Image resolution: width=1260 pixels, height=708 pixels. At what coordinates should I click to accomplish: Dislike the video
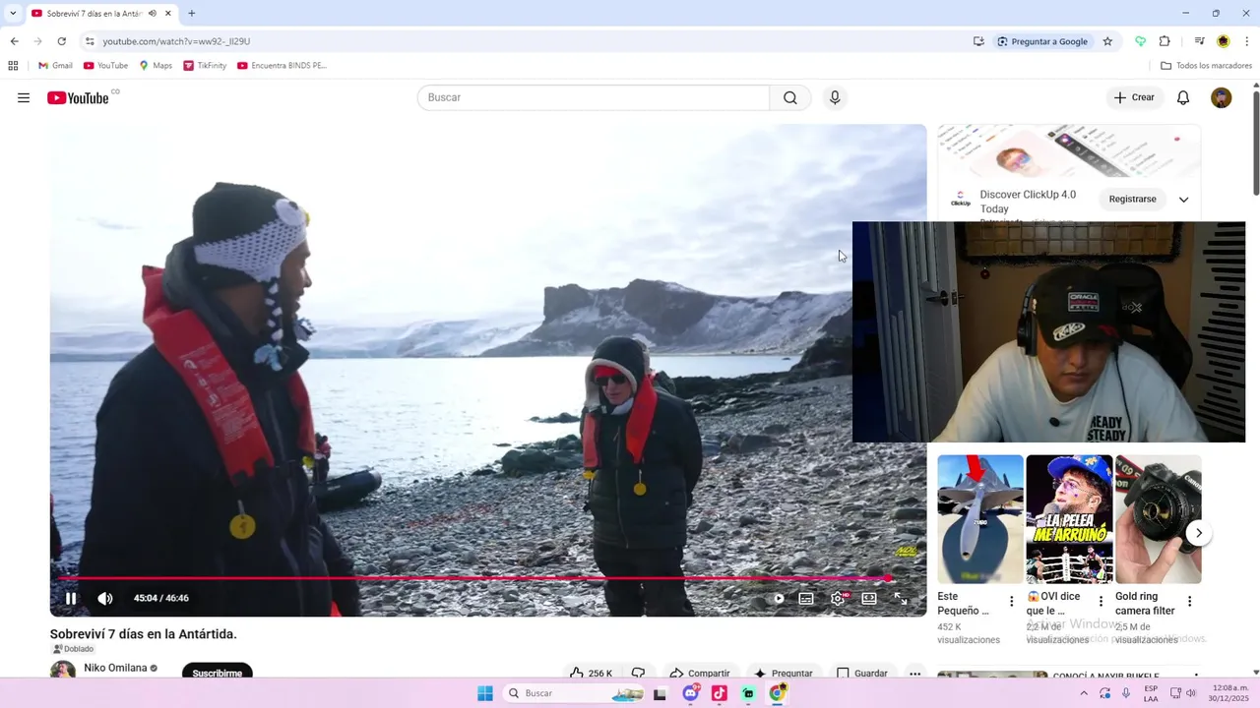[x=638, y=674]
